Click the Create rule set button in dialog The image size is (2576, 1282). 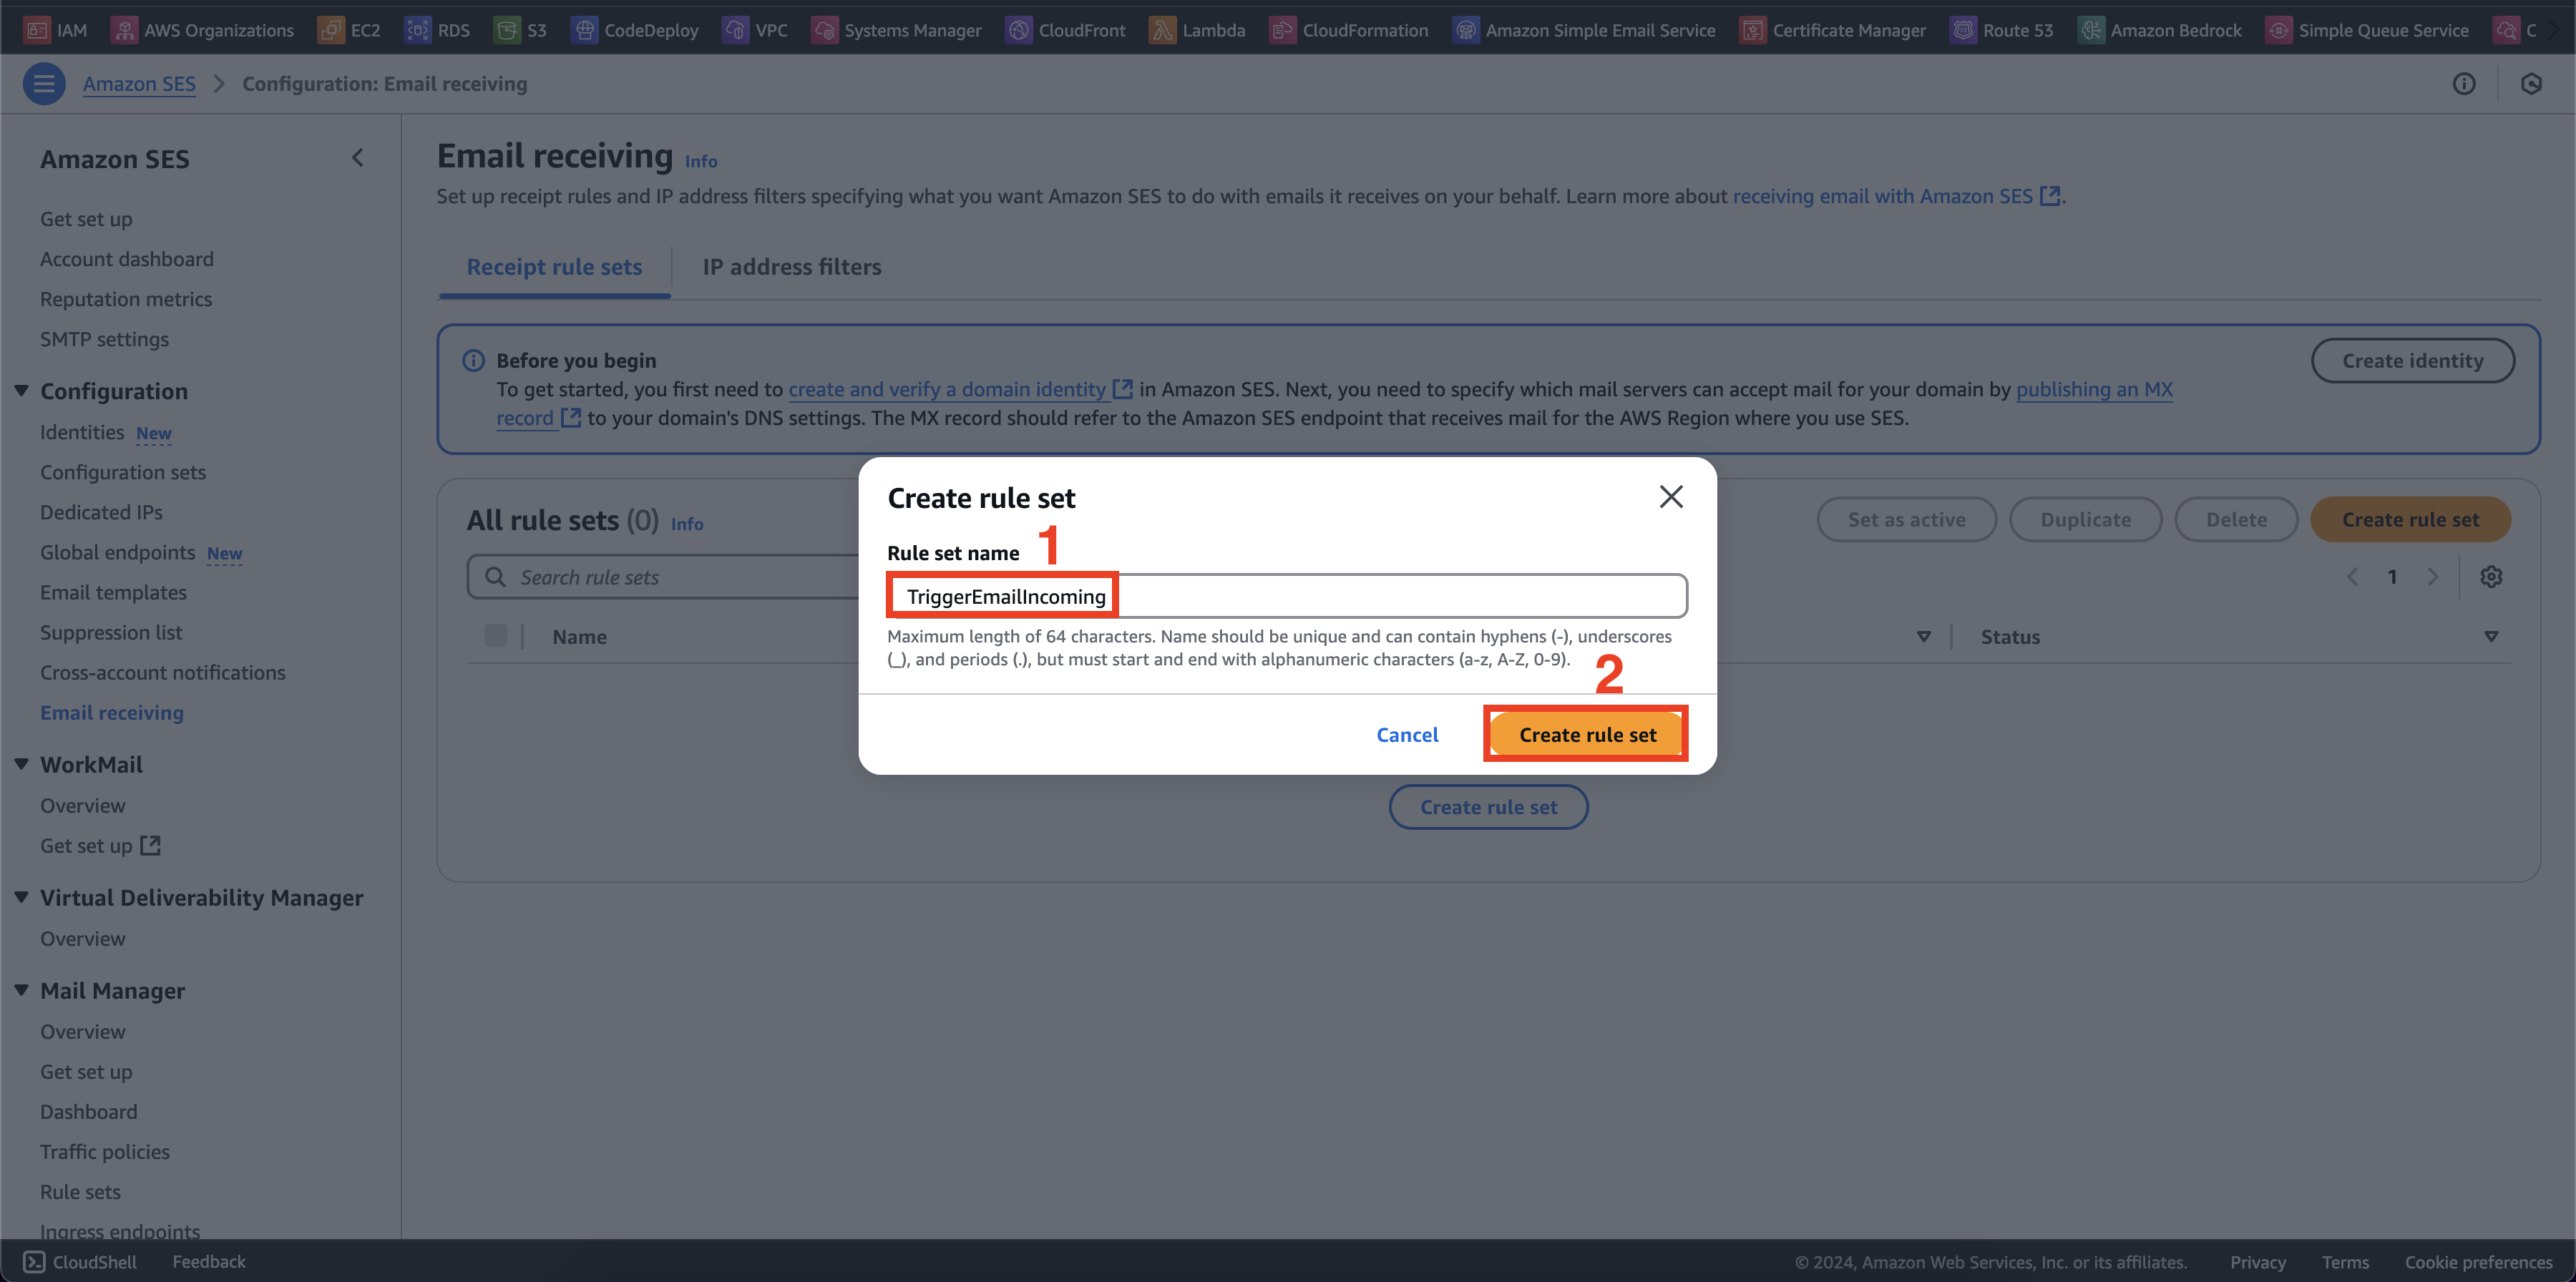point(1587,734)
